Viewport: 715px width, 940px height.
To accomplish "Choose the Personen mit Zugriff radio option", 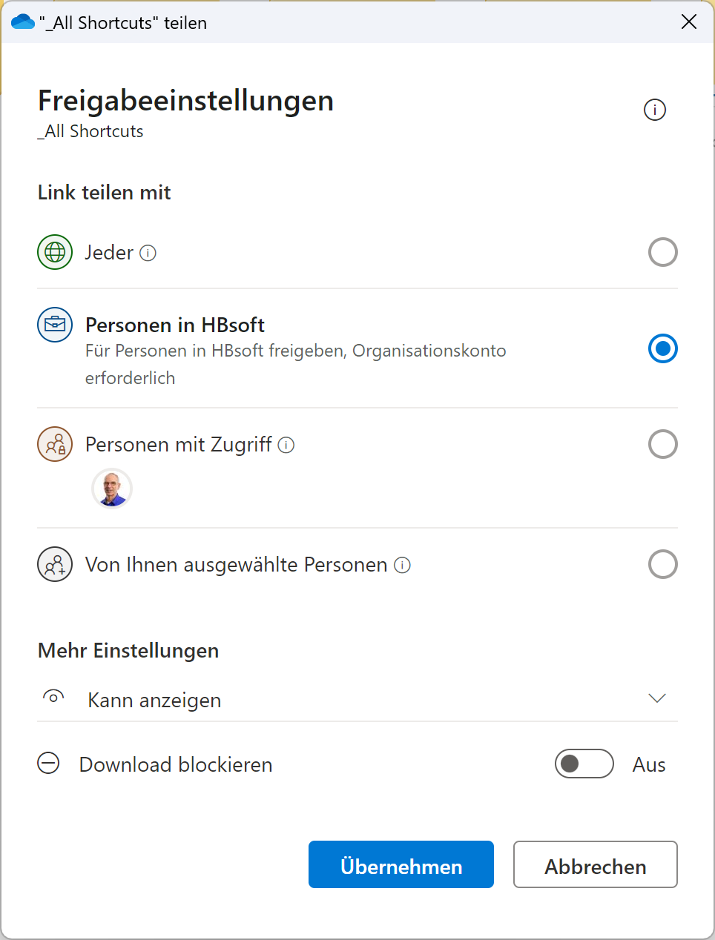I will 662,444.
